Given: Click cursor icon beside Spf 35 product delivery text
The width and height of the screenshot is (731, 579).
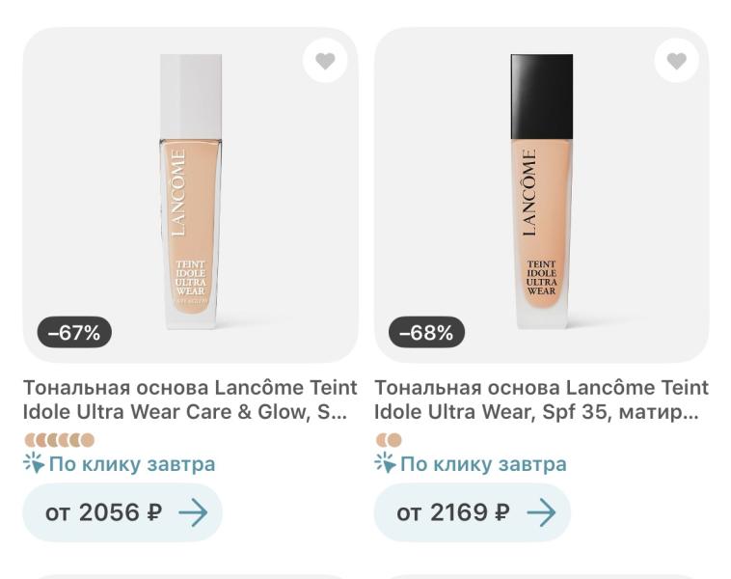Looking at the screenshot, I should [x=386, y=463].
